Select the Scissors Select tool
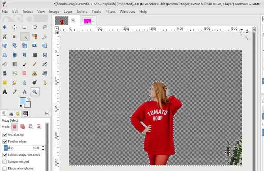 [x=5, y=36]
